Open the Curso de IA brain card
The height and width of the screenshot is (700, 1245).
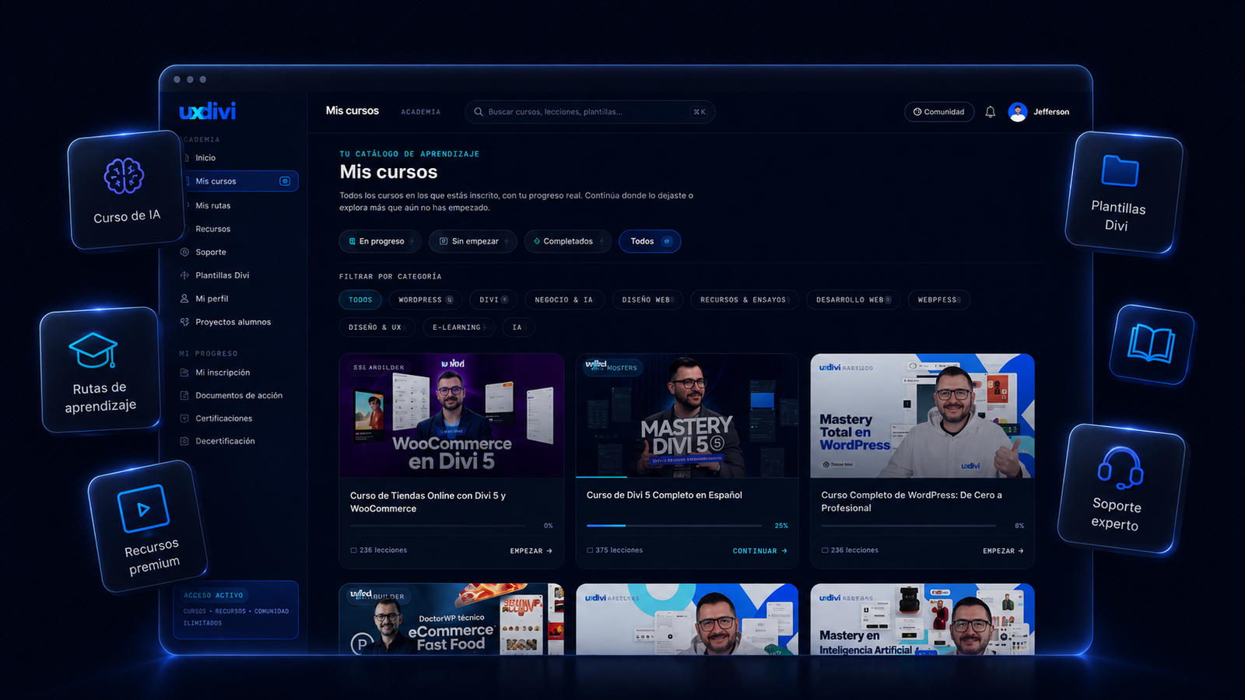pyautogui.click(x=126, y=191)
